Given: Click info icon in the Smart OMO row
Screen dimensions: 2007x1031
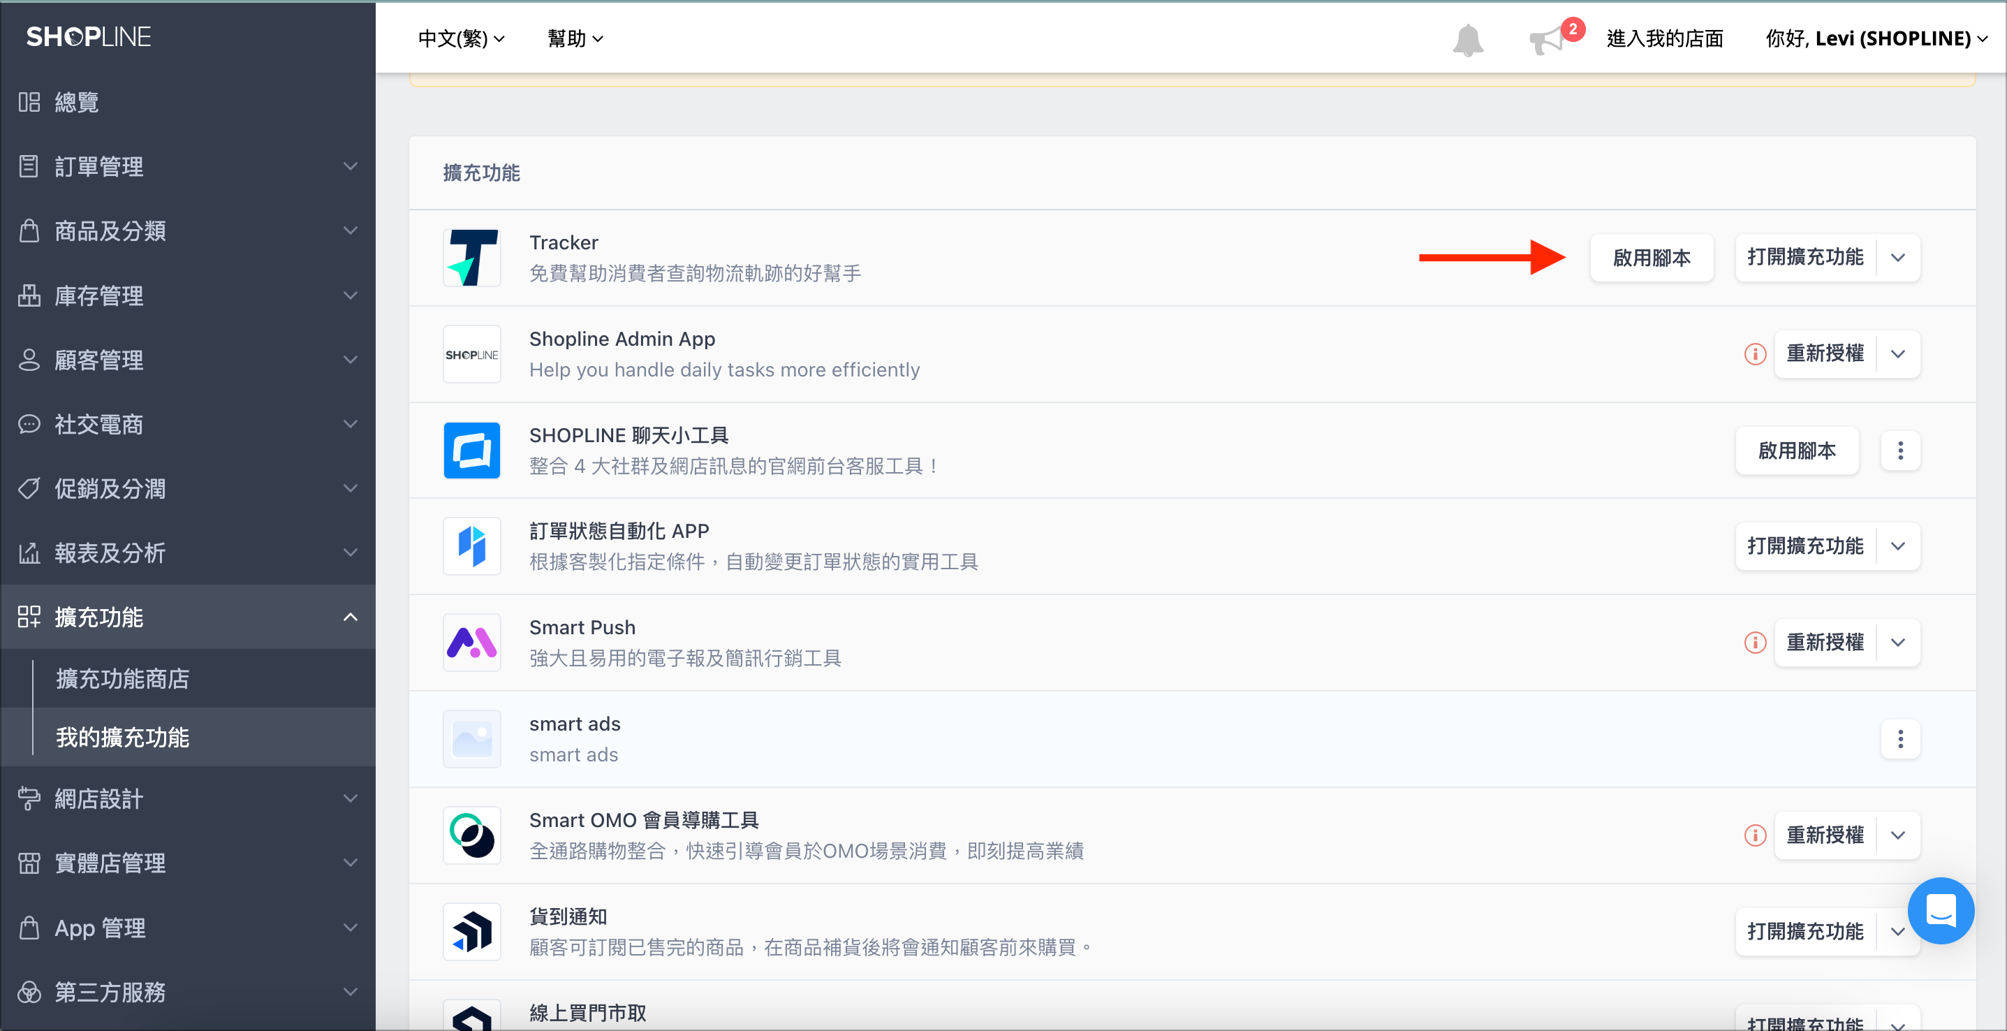Looking at the screenshot, I should pos(1755,835).
